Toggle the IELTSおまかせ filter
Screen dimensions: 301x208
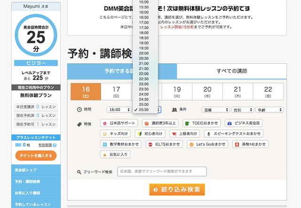coord(164,144)
